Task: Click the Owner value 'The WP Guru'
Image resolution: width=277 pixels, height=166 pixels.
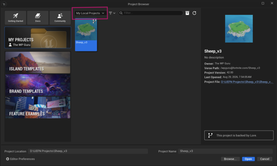Action: click(222, 63)
